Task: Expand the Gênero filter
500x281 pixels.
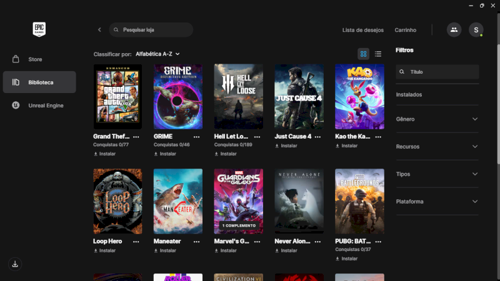Action: coord(437,119)
